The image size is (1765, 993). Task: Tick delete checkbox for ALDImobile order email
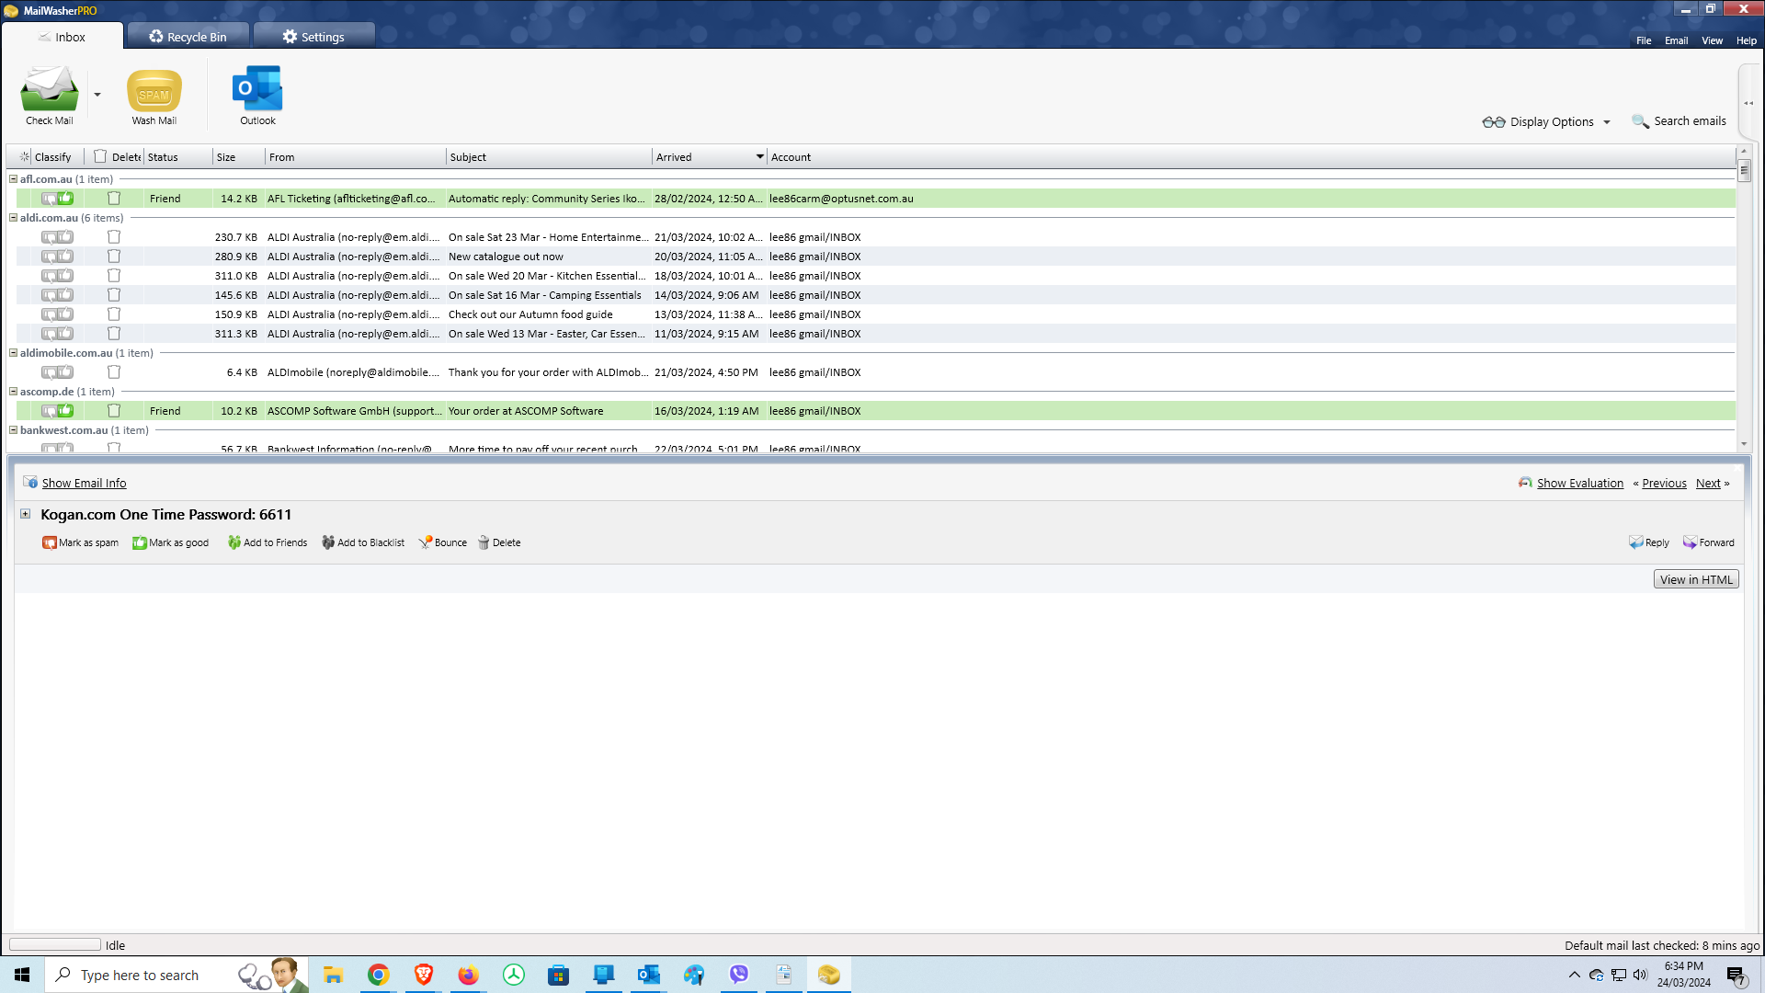coord(114,372)
